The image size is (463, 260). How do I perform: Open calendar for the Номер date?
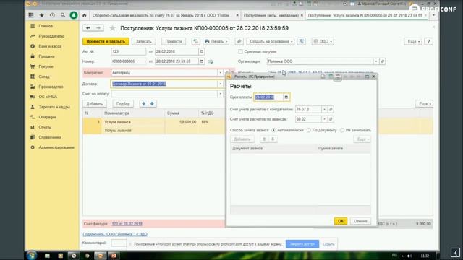[201, 61]
